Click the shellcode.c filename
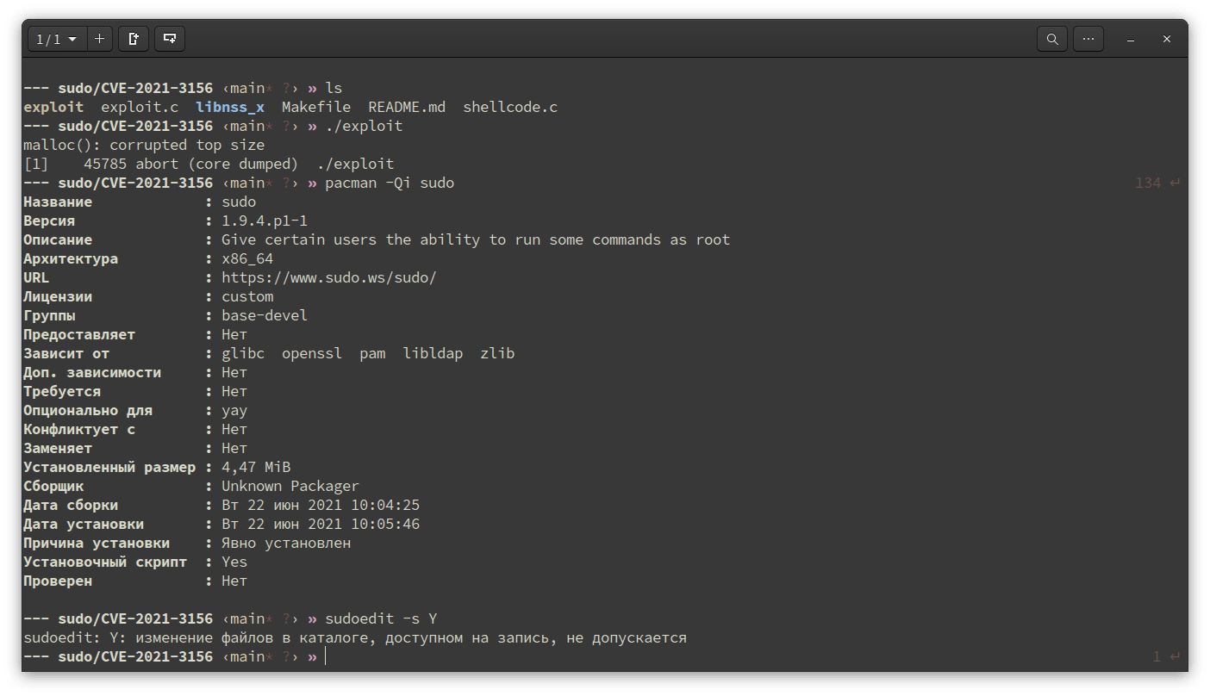 click(510, 107)
